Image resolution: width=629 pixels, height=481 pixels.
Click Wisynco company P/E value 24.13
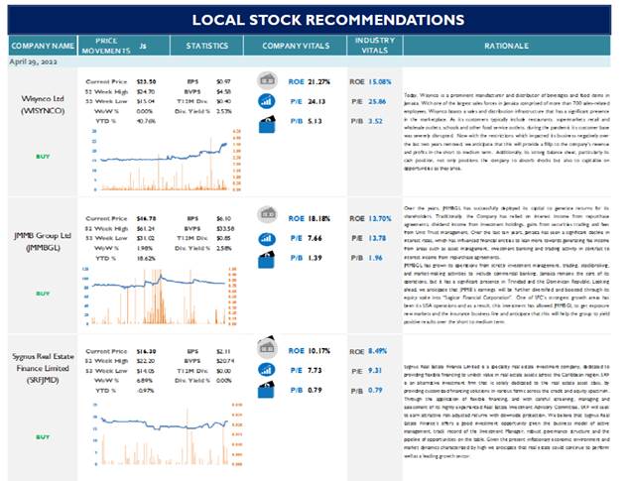(316, 101)
